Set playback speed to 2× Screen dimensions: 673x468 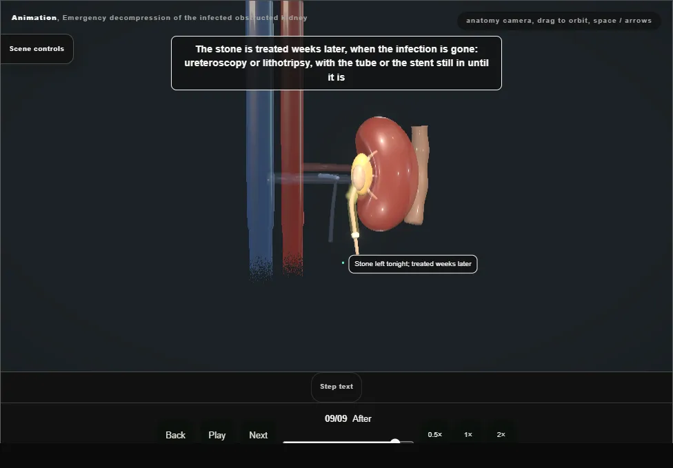(x=501, y=434)
